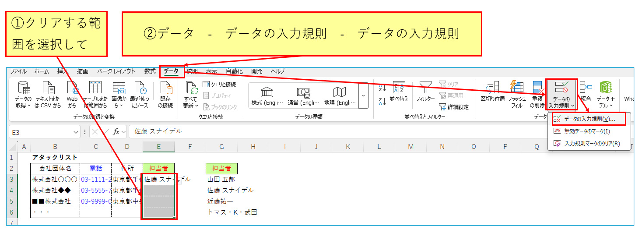Switch to the 数式 ribbon tab
Viewport: 635px width, 240px height.
[150, 71]
